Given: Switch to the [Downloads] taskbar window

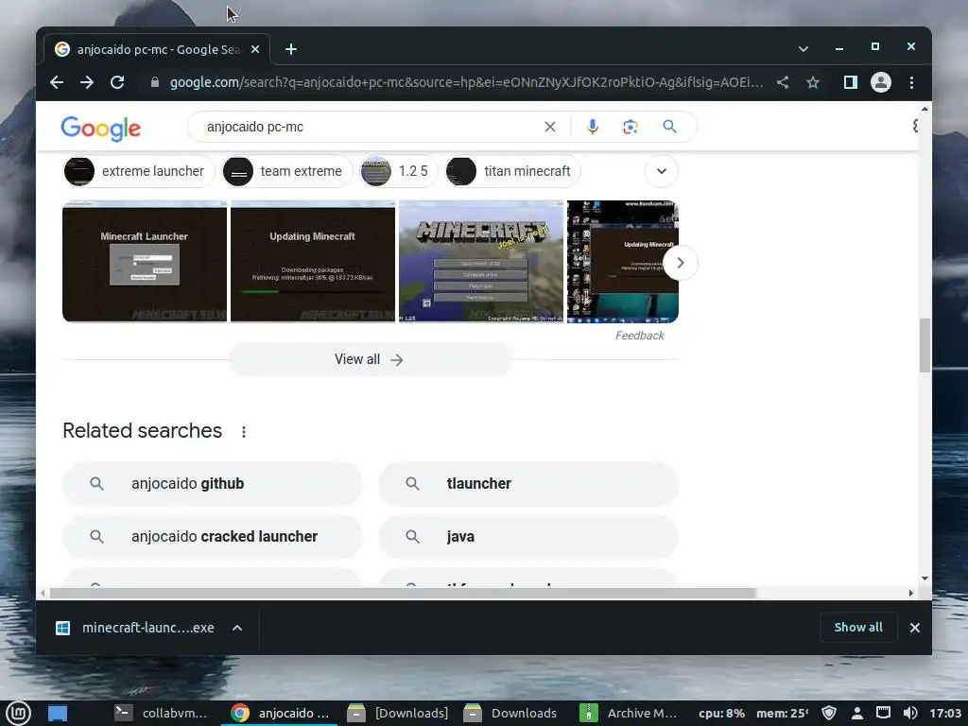Looking at the screenshot, I should pos(398,714).
